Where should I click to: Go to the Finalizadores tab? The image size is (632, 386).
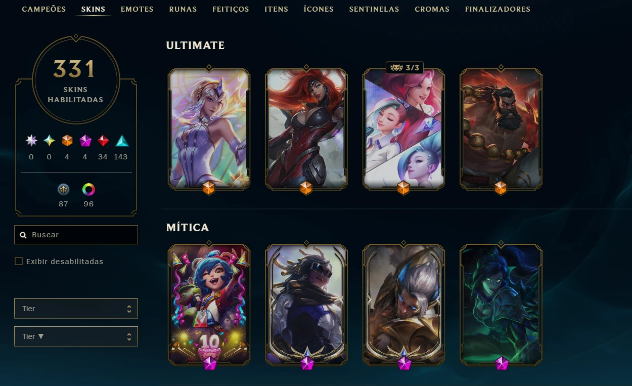498,9
